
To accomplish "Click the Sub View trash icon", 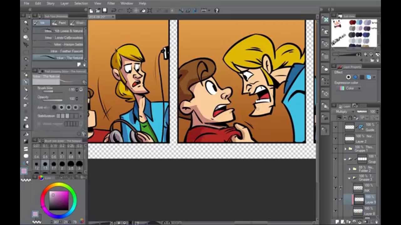I will (378, 60).
